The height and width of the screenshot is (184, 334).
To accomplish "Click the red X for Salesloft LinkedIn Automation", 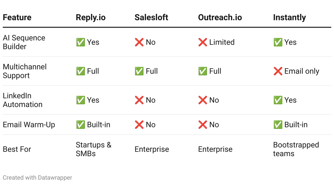I will point(139,100).
